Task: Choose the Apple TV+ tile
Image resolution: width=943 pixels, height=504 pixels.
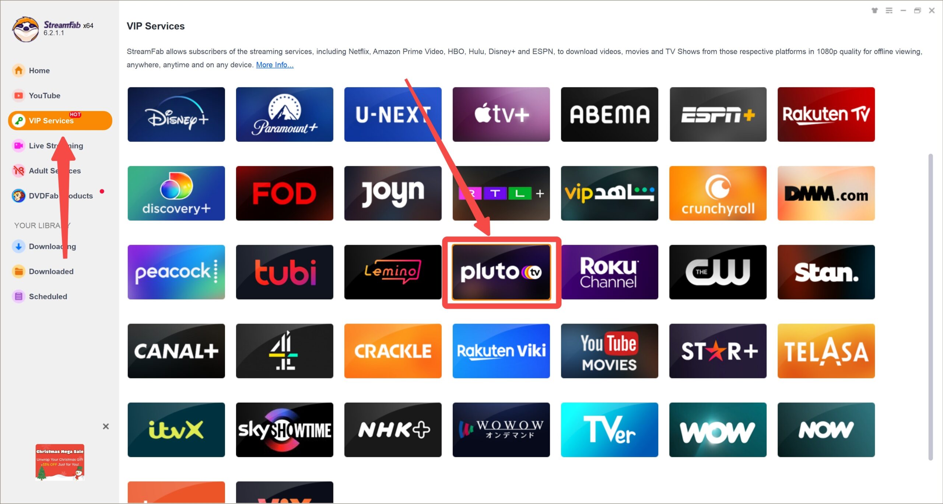Action: click(x=501, y=114)
